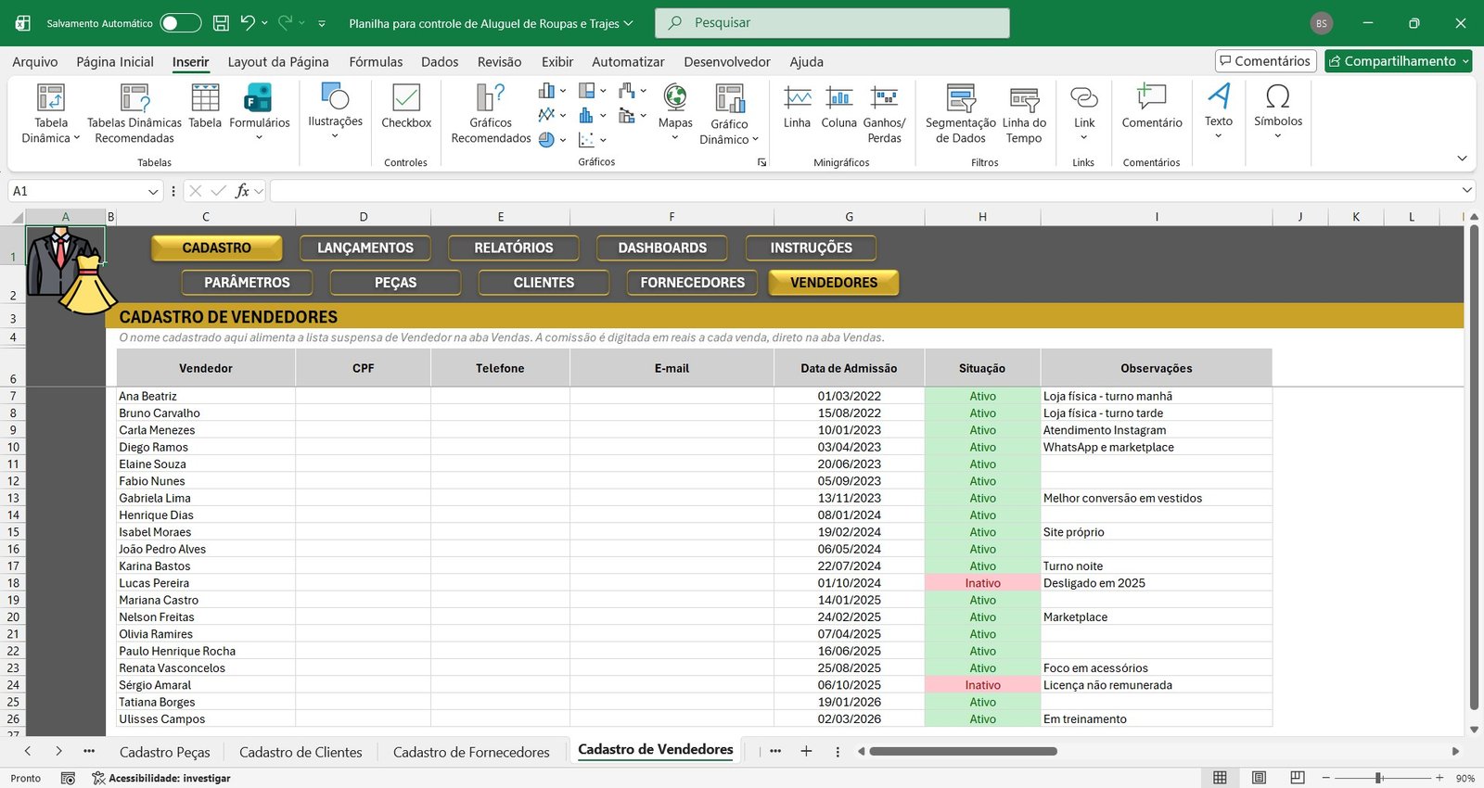Click the zoom out minus button

click(1325, 778)
